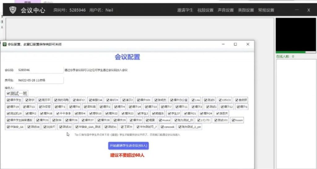Click the 在线人数: 0 label
Viewport: 317px width, 169px height.
[285, 57]
